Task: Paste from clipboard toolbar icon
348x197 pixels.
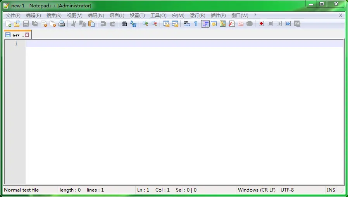Action: point(91,24)
